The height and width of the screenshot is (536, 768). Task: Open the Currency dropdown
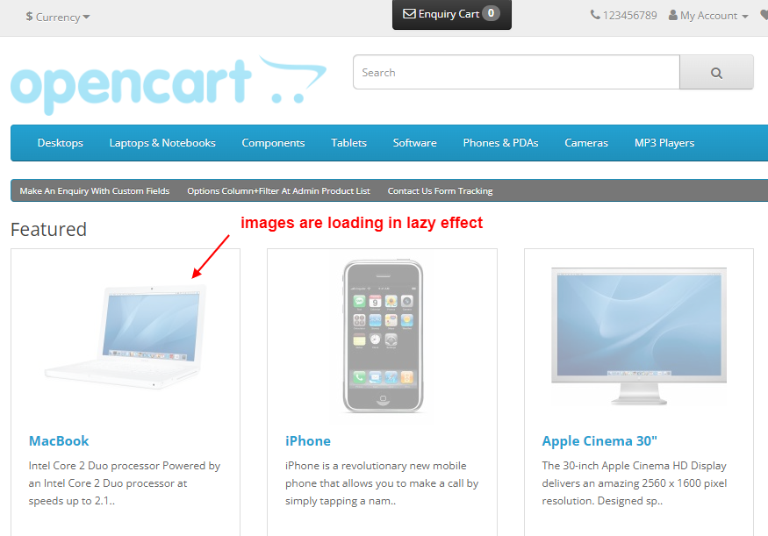click(x=58, y=17)
